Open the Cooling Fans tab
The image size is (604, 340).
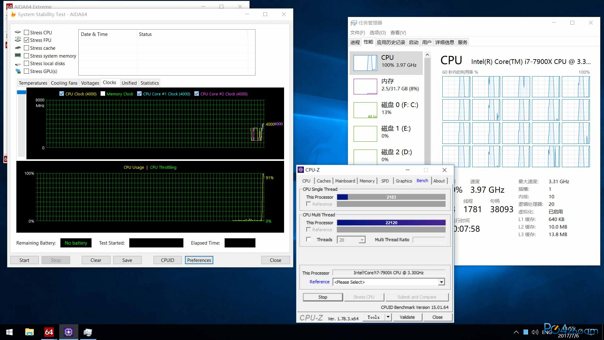point(64,83)
